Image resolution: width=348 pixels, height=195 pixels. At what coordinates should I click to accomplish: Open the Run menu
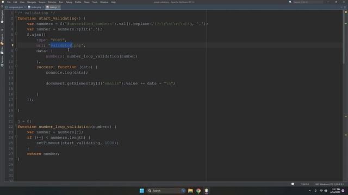pyautogui.click(x=61, y=2)
